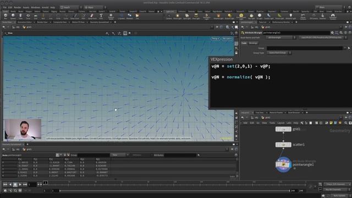Screen dimensions: 352x198
Task: Add an Ambient Light from the shelf
Action: 291,16
